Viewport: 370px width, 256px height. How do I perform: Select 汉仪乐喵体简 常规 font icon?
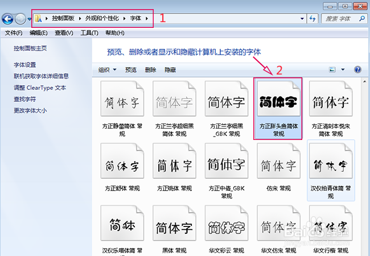pos(122,223)
